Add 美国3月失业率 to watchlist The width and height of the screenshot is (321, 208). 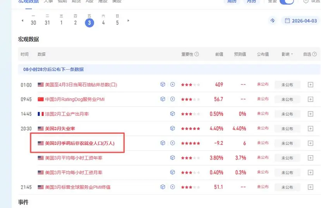[x=311, y=129]
